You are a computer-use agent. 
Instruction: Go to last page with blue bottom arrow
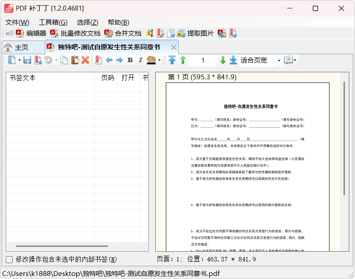233,60
